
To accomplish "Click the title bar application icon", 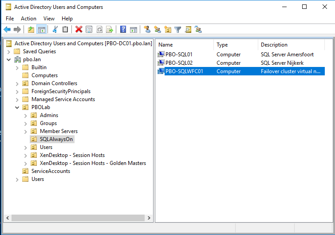I will (x=8, y=7).
